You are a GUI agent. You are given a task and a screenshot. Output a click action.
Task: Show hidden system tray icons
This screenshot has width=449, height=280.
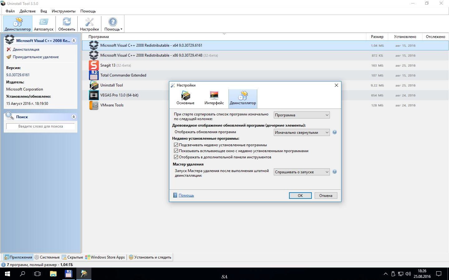(x=386, y=274)
